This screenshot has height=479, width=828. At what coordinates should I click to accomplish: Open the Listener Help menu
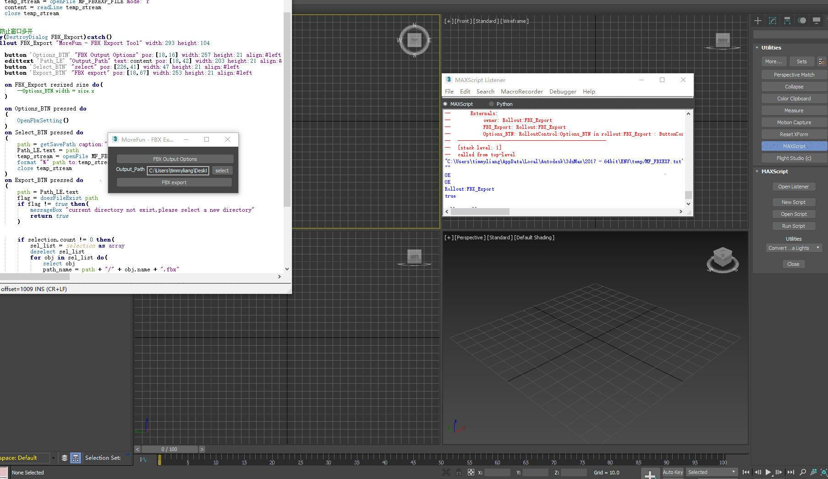(x=589, y=92)
